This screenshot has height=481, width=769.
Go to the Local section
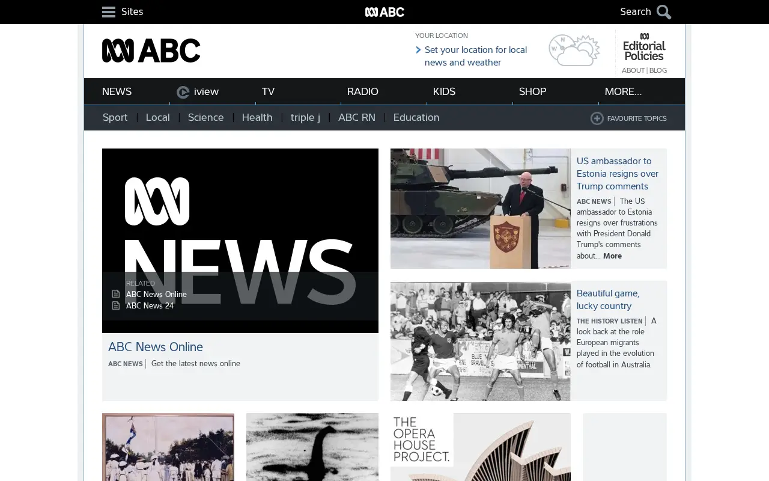coord(157,117)
